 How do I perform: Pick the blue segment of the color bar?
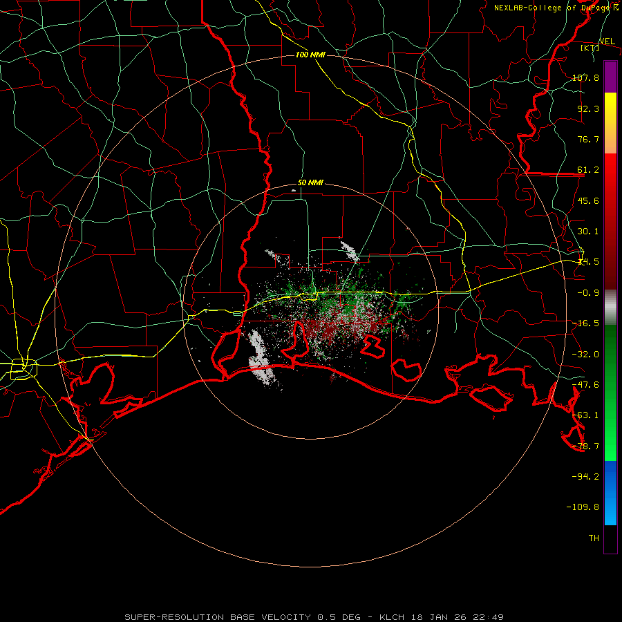[x=610, y=493]
